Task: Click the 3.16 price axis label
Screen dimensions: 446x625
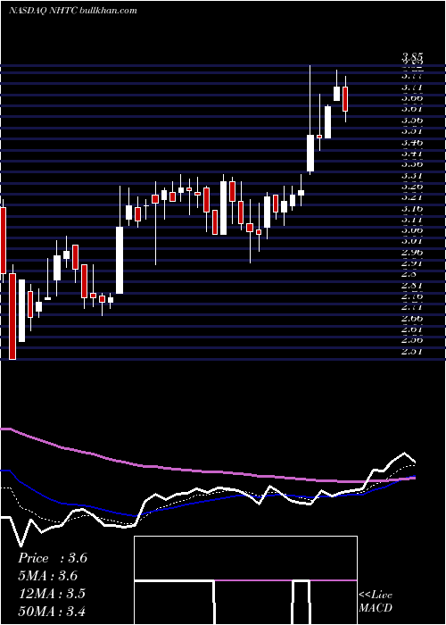Action: pos(412,208)
